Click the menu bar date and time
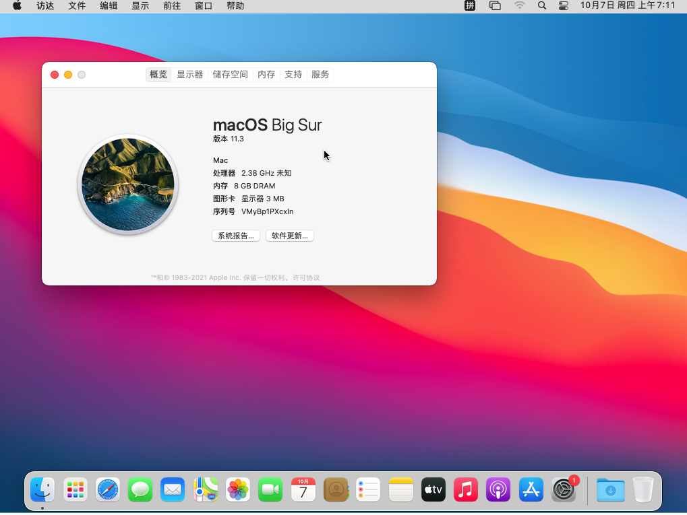The height and width of the screenshot is (515, 687). (x=628, y=5)
